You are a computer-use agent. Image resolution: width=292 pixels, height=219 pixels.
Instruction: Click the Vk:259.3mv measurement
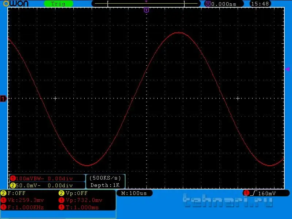[26, 200]
